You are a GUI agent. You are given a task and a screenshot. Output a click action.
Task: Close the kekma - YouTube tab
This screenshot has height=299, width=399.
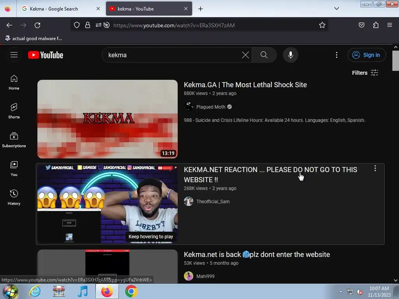186,9
